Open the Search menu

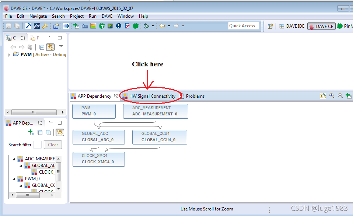coord(58,16)
